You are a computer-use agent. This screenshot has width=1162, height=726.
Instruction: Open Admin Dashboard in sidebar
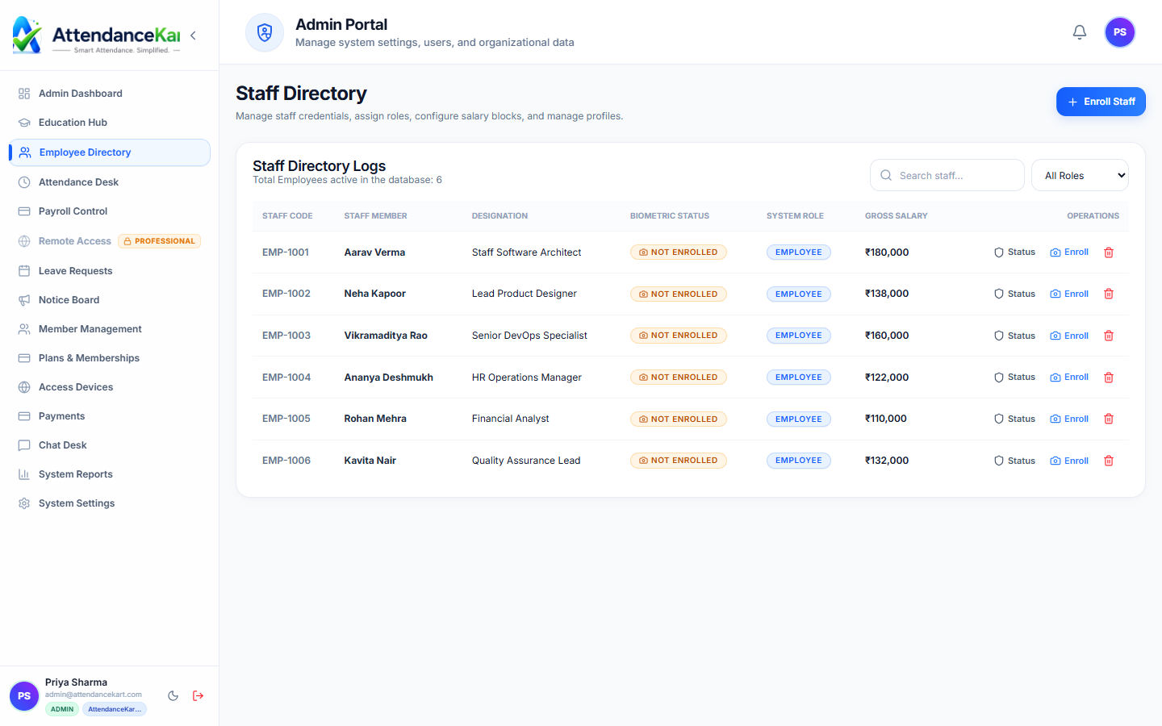pos(110,94)
